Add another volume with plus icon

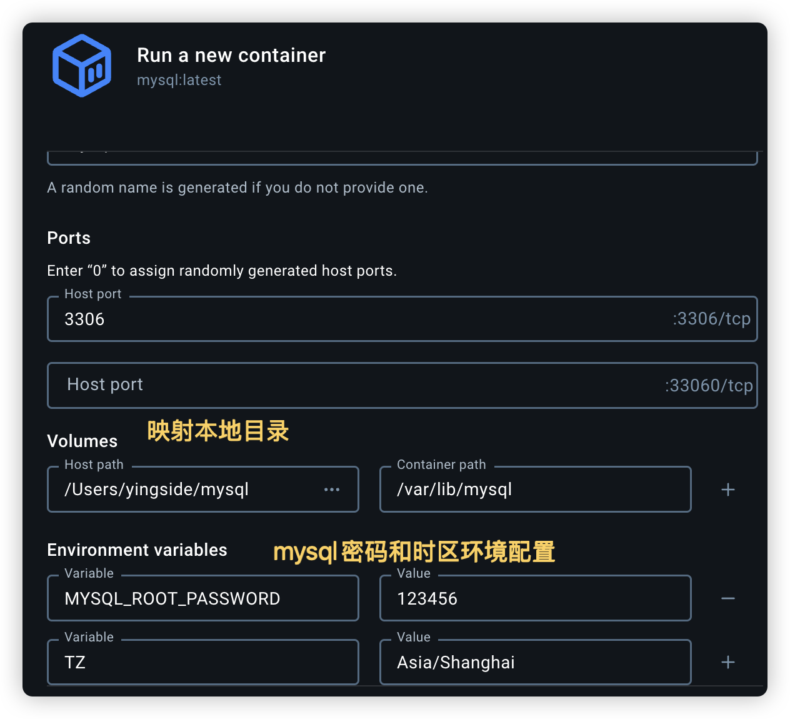point(728,490)
